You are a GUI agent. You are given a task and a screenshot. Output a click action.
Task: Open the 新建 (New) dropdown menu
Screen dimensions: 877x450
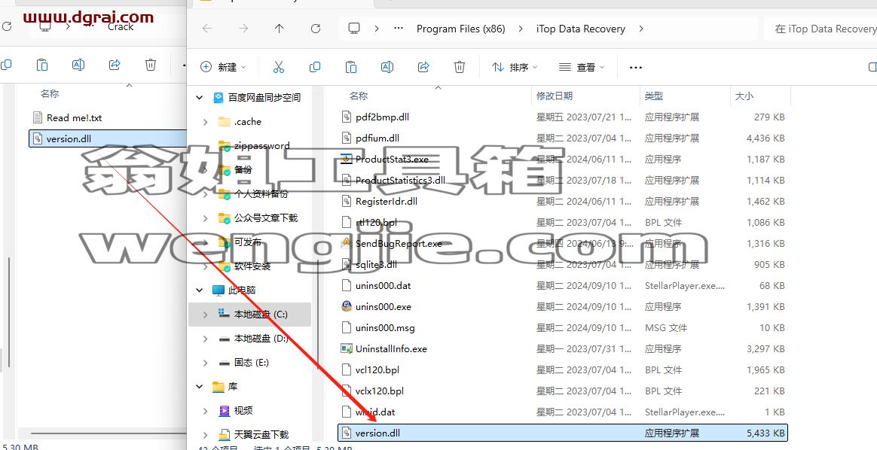pos(223,67)
